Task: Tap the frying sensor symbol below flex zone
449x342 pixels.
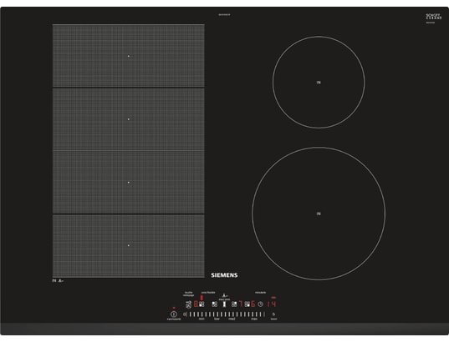Action: (60, 281)
